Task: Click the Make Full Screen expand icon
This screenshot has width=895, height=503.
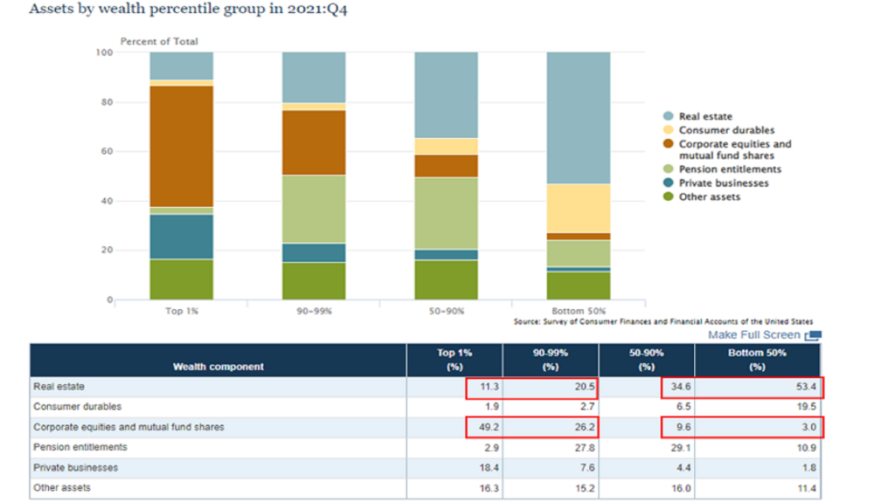Action: click(x=813, y=335)
